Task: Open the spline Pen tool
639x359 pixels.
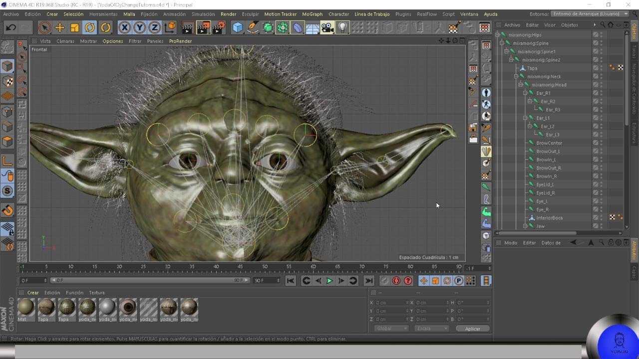Action: [253, 27]
